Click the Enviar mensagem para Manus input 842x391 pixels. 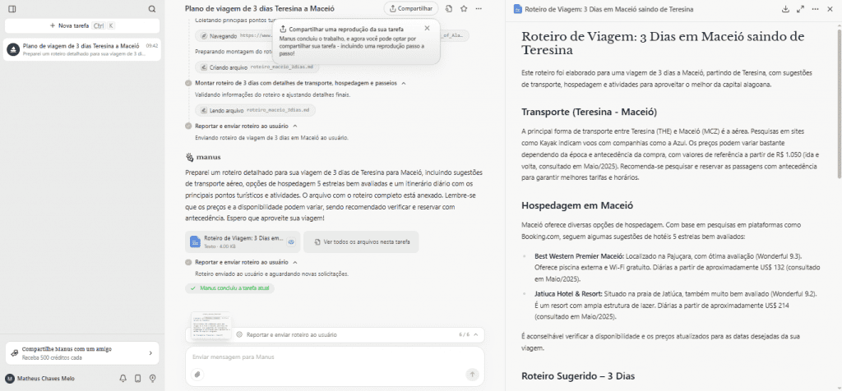click(335, 357)
